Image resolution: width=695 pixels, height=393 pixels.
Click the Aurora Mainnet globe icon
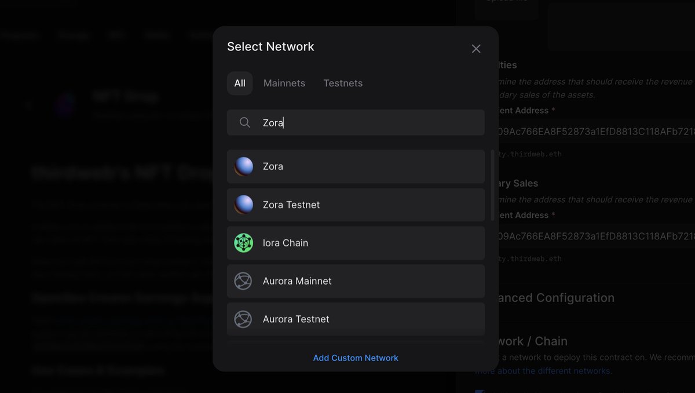pos(243,281)
